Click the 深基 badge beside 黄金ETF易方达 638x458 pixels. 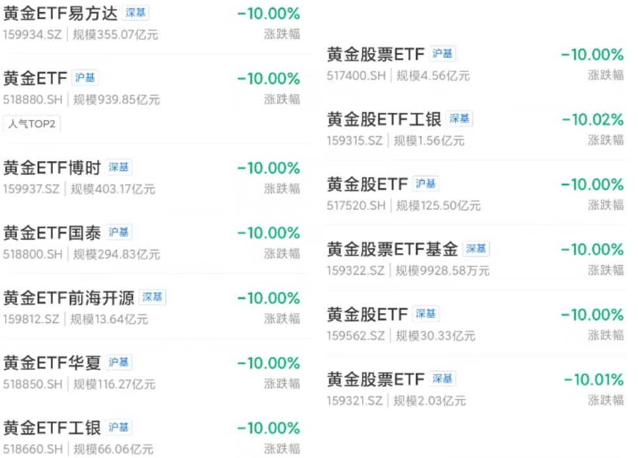click(136, 13)
